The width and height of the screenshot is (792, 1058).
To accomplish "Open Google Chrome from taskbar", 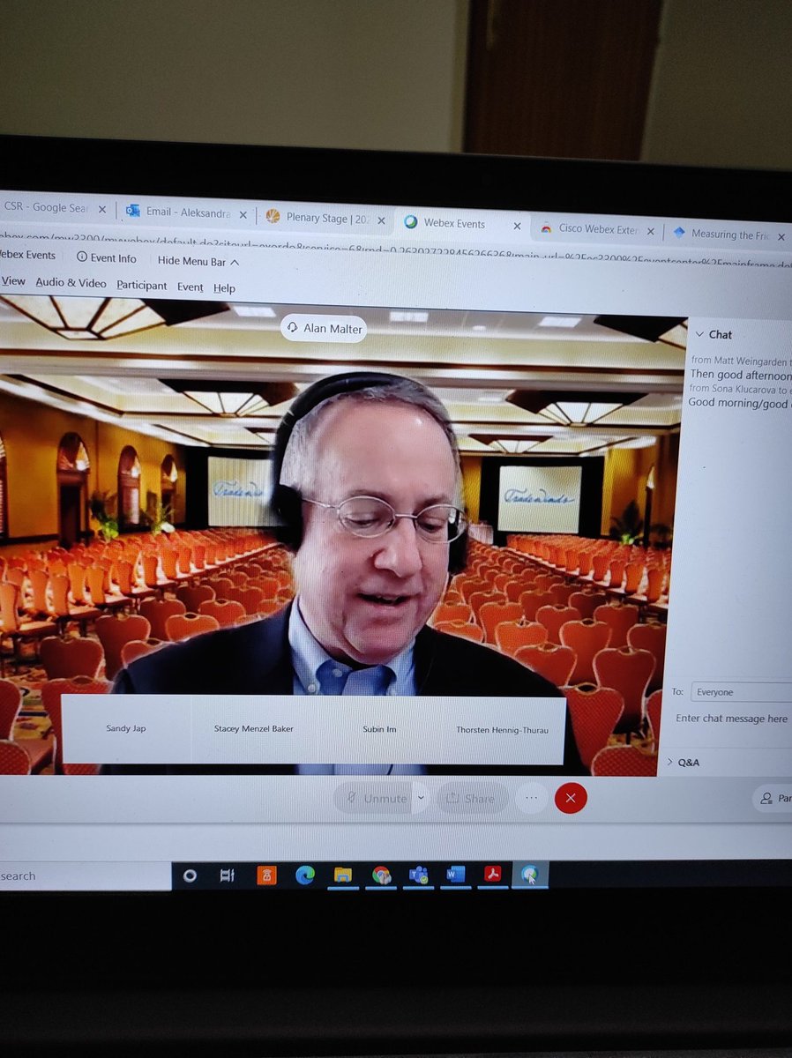I will pyautogui.click(x=381, y=875).
